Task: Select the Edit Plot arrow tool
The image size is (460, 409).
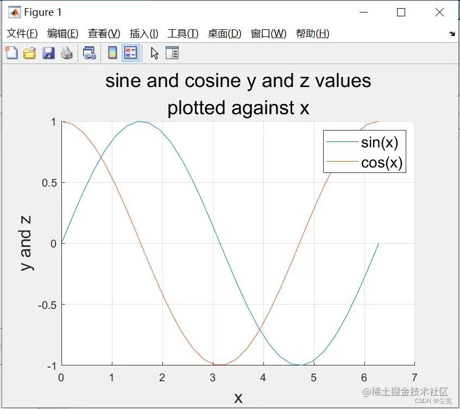Action: (x=155, y=53)
